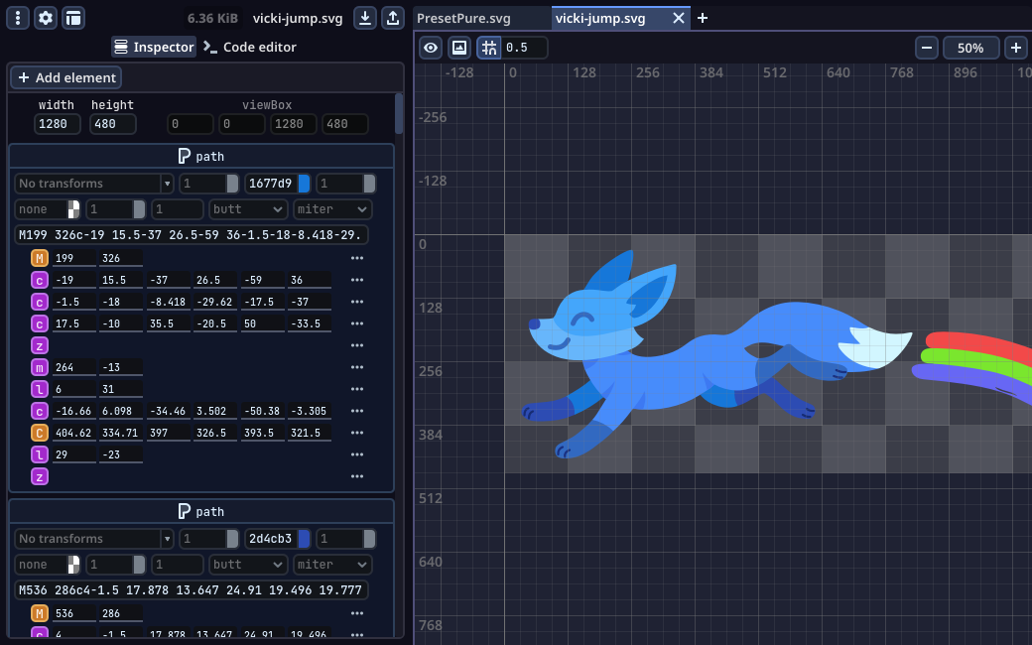Click the c command icon for row -19 15.5
1032x645 pixels.
[40, 280]
